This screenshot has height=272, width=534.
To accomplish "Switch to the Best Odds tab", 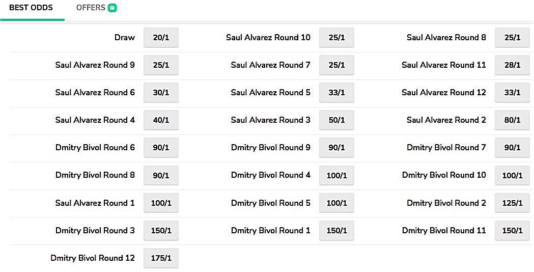I will coord(31,8).
